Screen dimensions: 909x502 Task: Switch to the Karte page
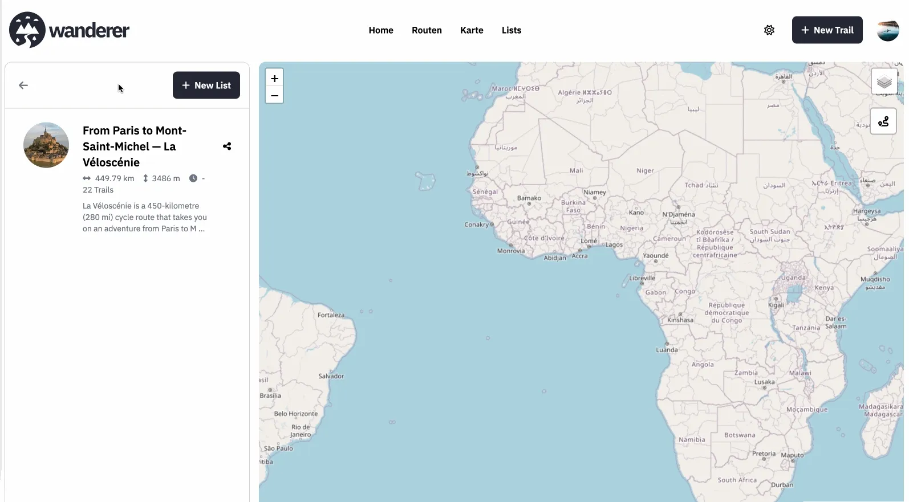click(472, 30)
